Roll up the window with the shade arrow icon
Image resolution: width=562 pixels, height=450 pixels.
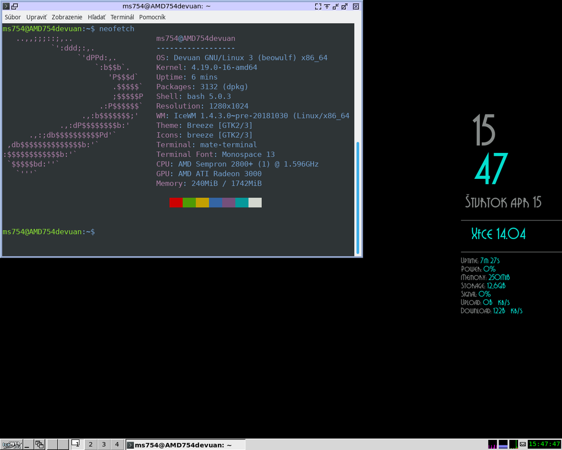pos(327,6)
